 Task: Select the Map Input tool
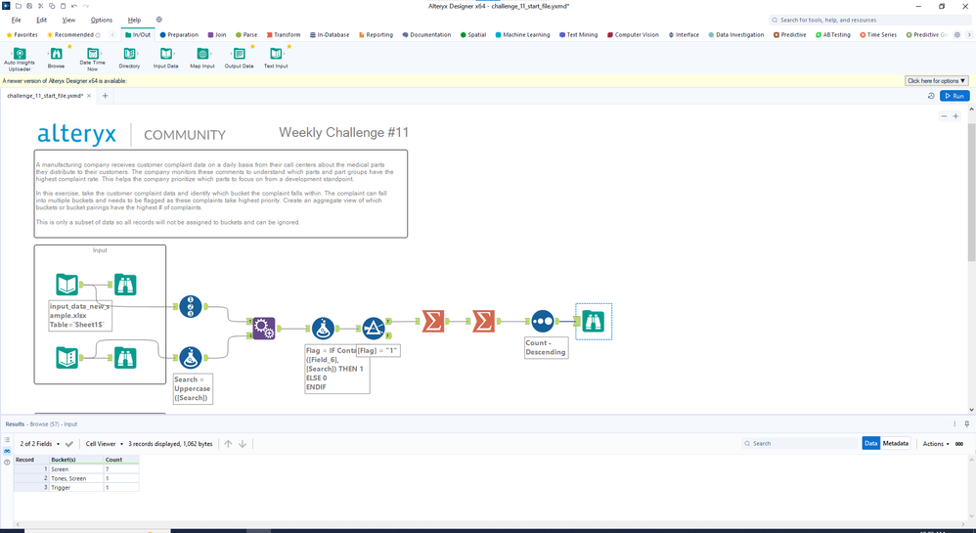point(202,58)
